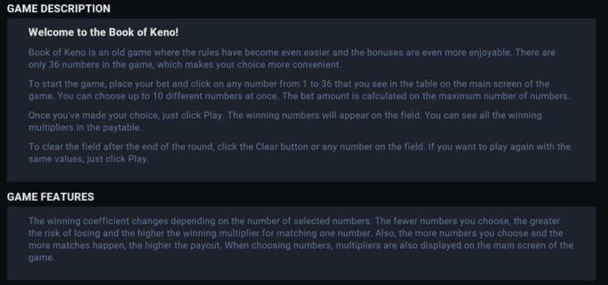The width and height of the screenshot is (608, 285).
Task: Click the GAME DESCRIPTION section heading
Action: pyautogui.click(x=58, y=9)
